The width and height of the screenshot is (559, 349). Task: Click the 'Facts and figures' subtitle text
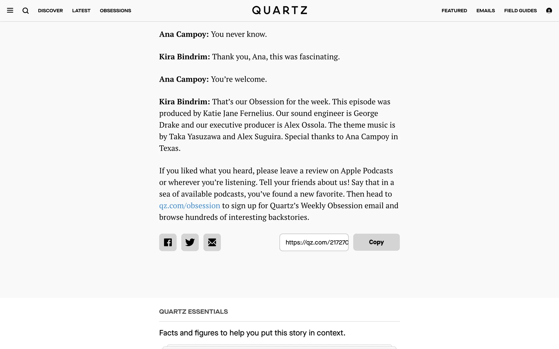pos(252,333)
